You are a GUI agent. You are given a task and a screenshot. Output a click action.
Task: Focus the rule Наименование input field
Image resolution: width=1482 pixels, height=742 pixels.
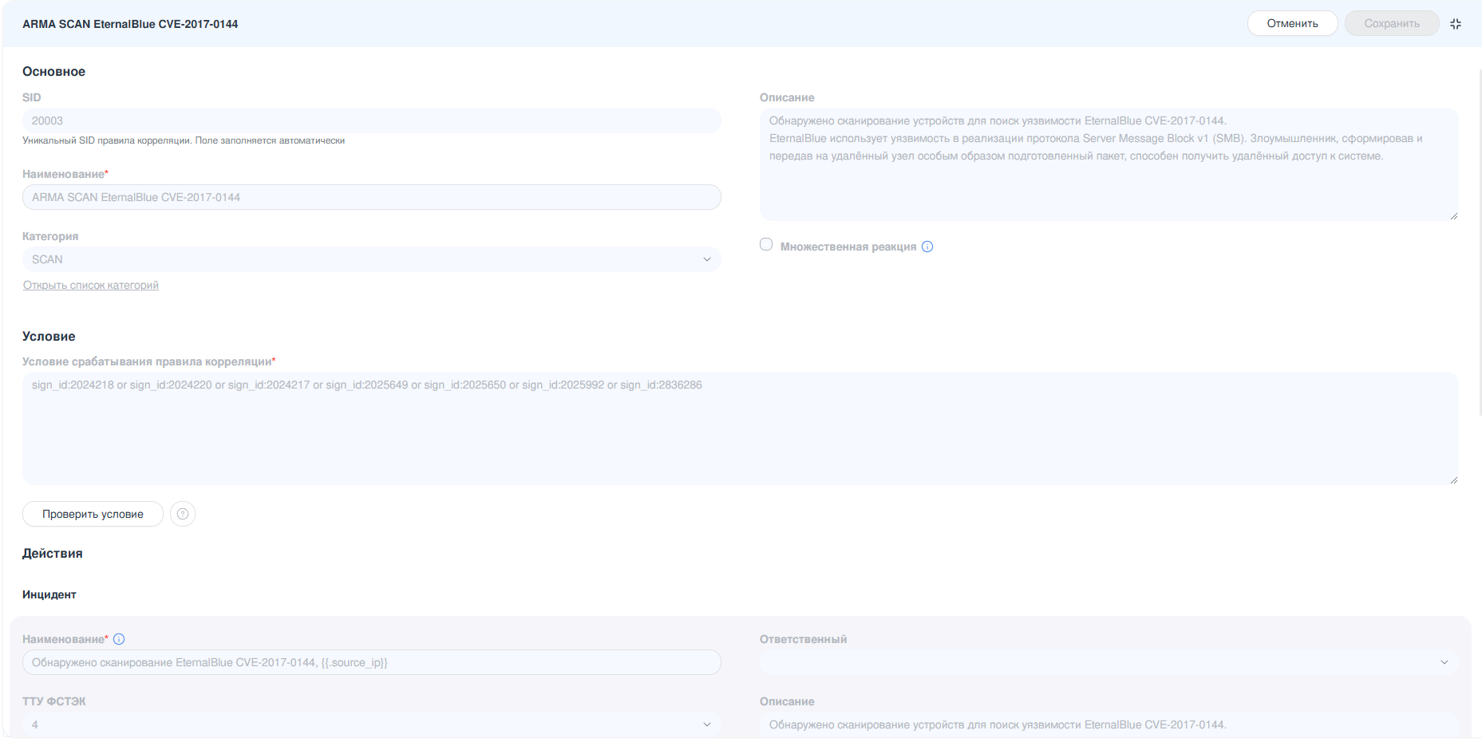pyautogui.click(x=371, y=197)
